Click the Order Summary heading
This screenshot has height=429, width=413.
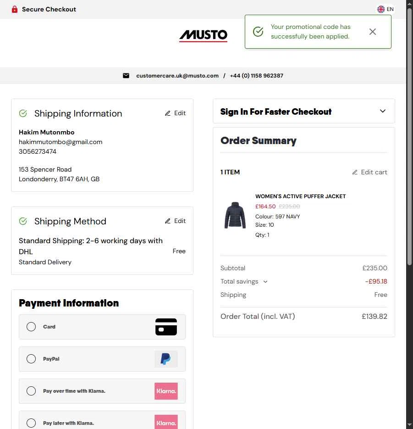(258, 140)
